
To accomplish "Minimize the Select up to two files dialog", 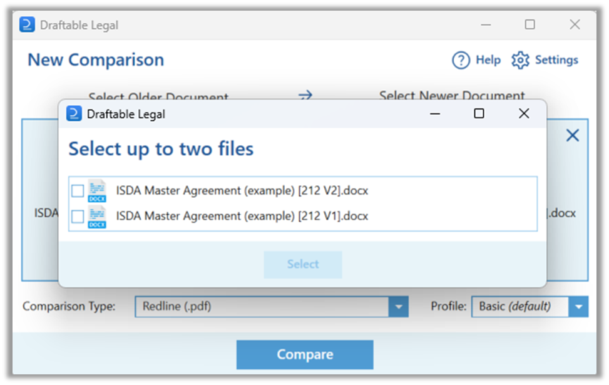I will tap(435, 113).
